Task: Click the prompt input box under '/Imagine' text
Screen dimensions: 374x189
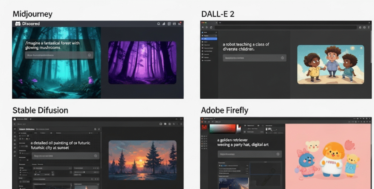Action: pos(59,55)
